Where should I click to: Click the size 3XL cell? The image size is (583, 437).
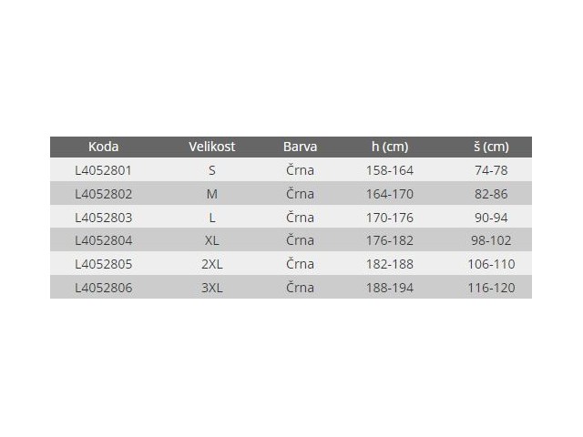(211, 288)
